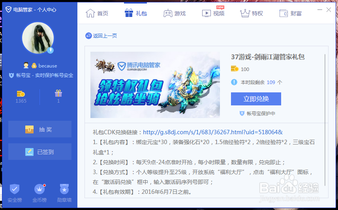Open the 视频 video tab
Screen dimensions: 338x210
click(x=213, y=13)
